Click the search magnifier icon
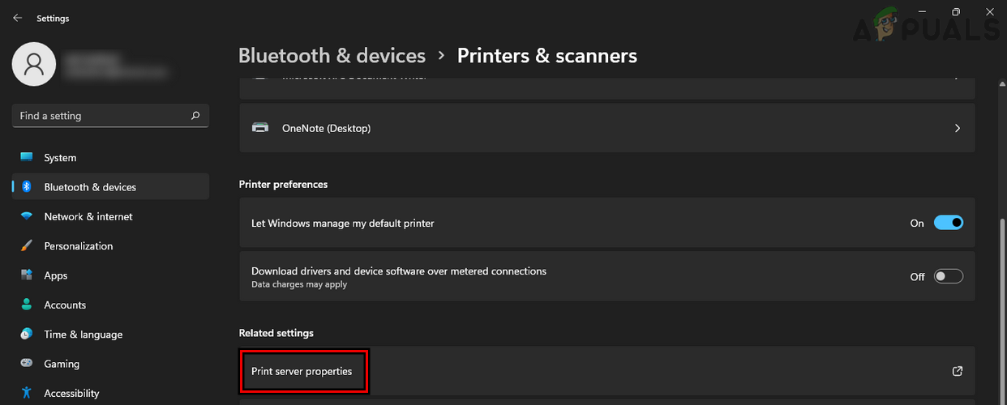 click(195, 116)
